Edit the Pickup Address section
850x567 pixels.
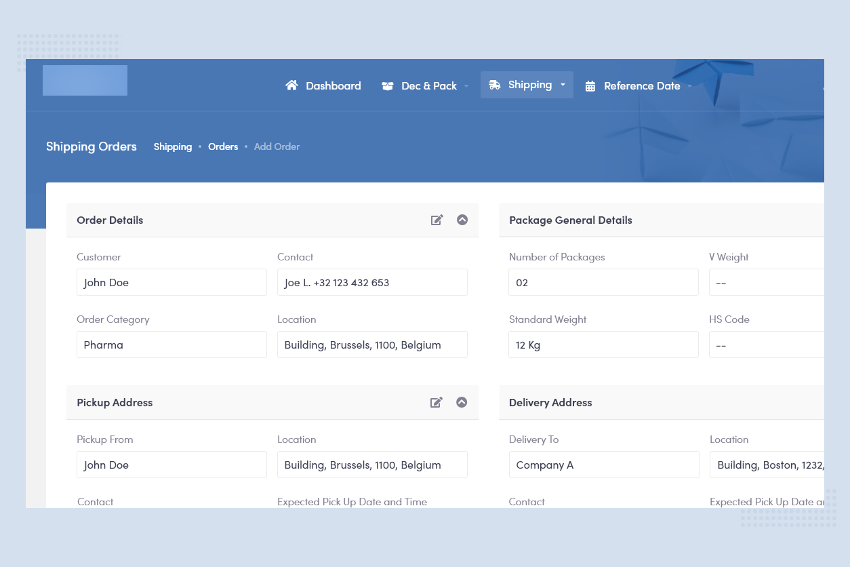437,402
